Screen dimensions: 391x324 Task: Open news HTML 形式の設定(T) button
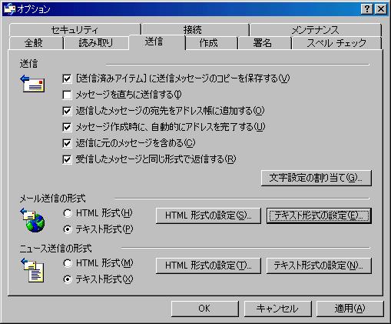(x=208, y=266)
